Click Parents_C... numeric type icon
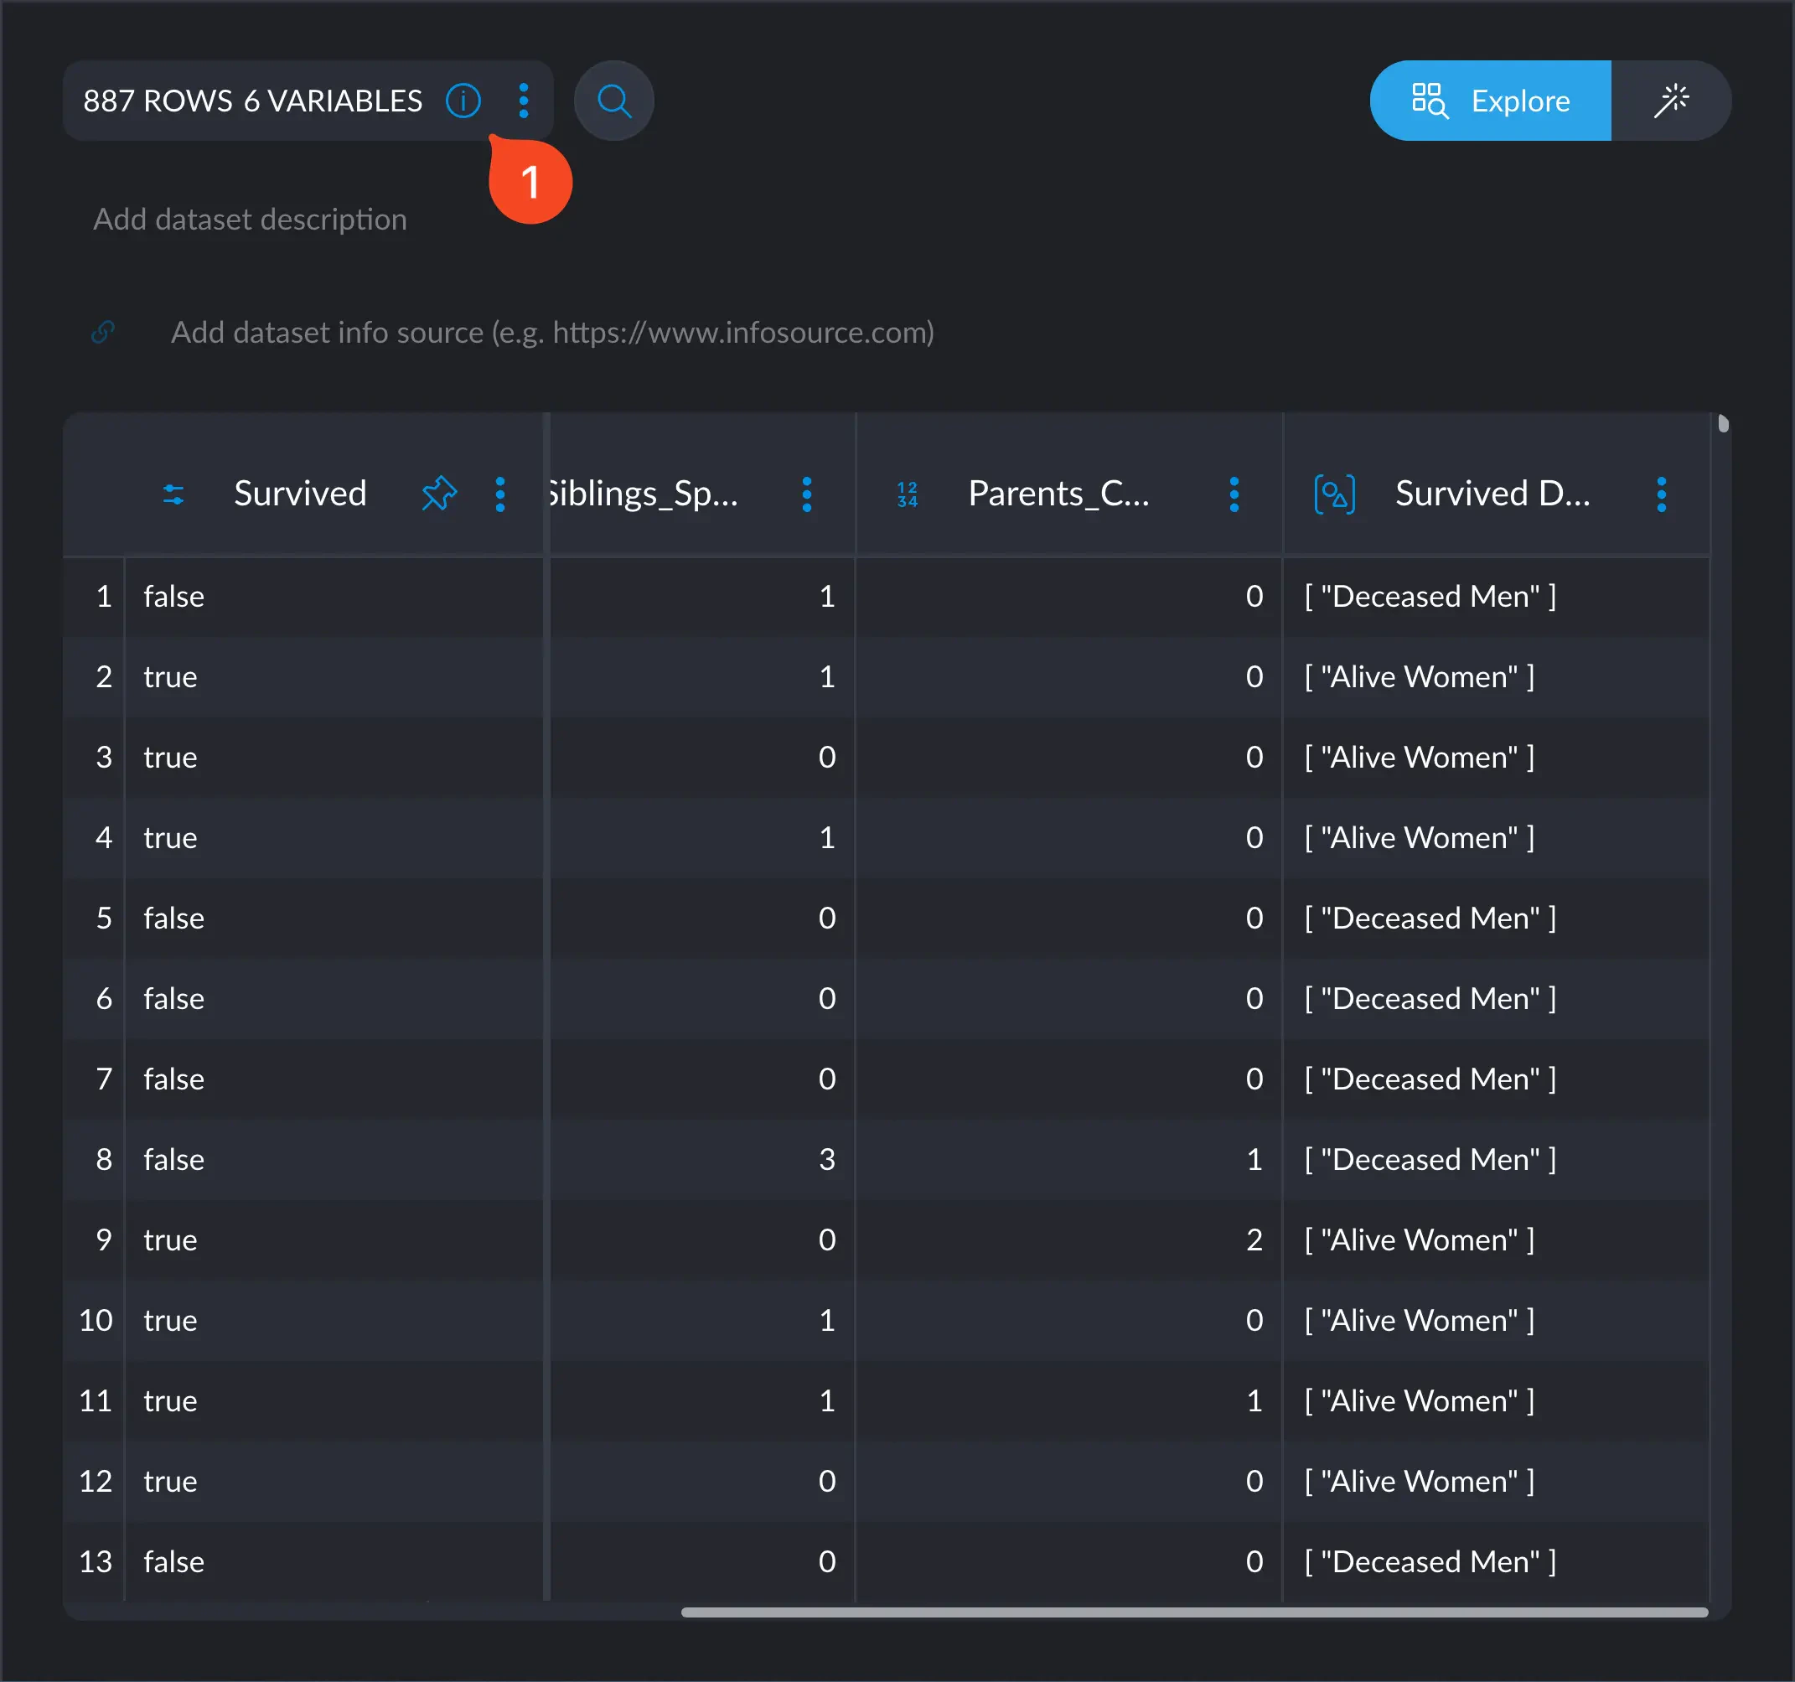1795x1682 pixels. [908, 494]
